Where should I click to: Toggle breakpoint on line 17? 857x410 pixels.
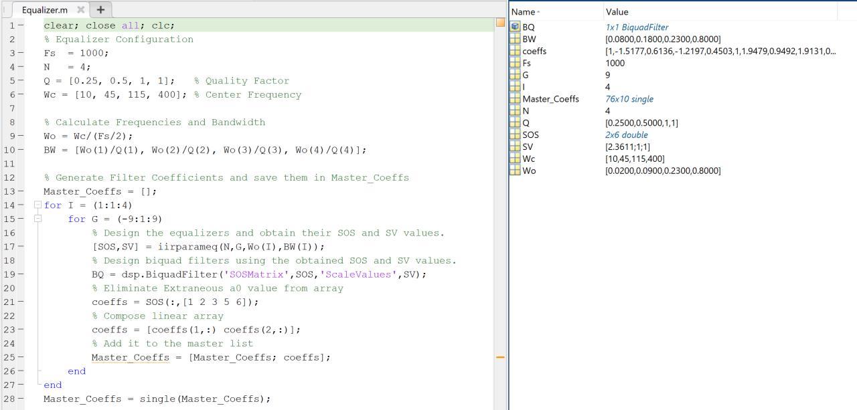click(x=21, y=247)
